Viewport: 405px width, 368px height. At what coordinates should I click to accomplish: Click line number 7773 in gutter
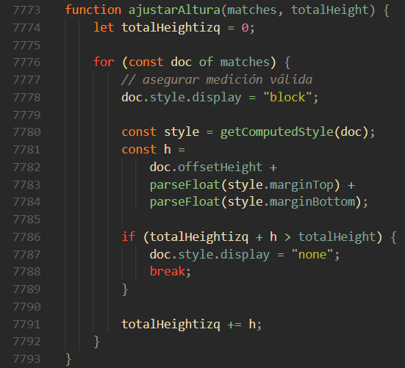(x=26, y=10)
